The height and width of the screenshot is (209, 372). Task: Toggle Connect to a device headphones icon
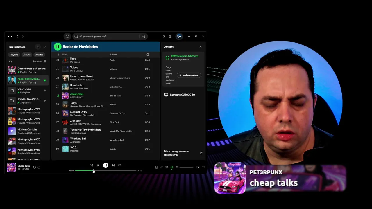click(172, 167)
